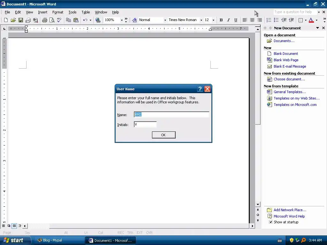
Task: Click the tab-stop selector at ruler corner
Action: (x=4, y=28)
